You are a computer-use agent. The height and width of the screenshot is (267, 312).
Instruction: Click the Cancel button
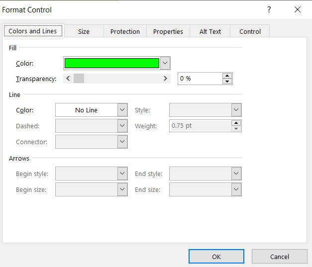click(x=279, y=257)
